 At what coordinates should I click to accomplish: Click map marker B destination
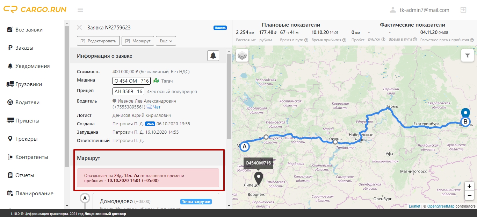465,122
